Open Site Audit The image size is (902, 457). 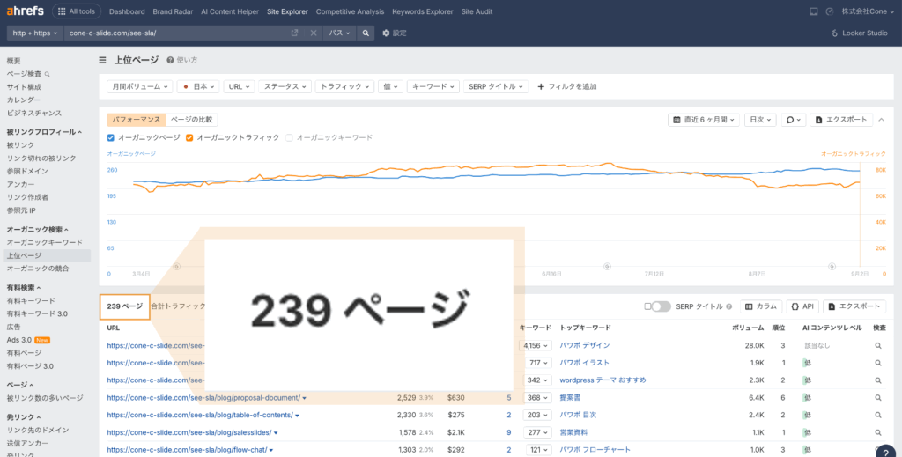click(477, 11)
